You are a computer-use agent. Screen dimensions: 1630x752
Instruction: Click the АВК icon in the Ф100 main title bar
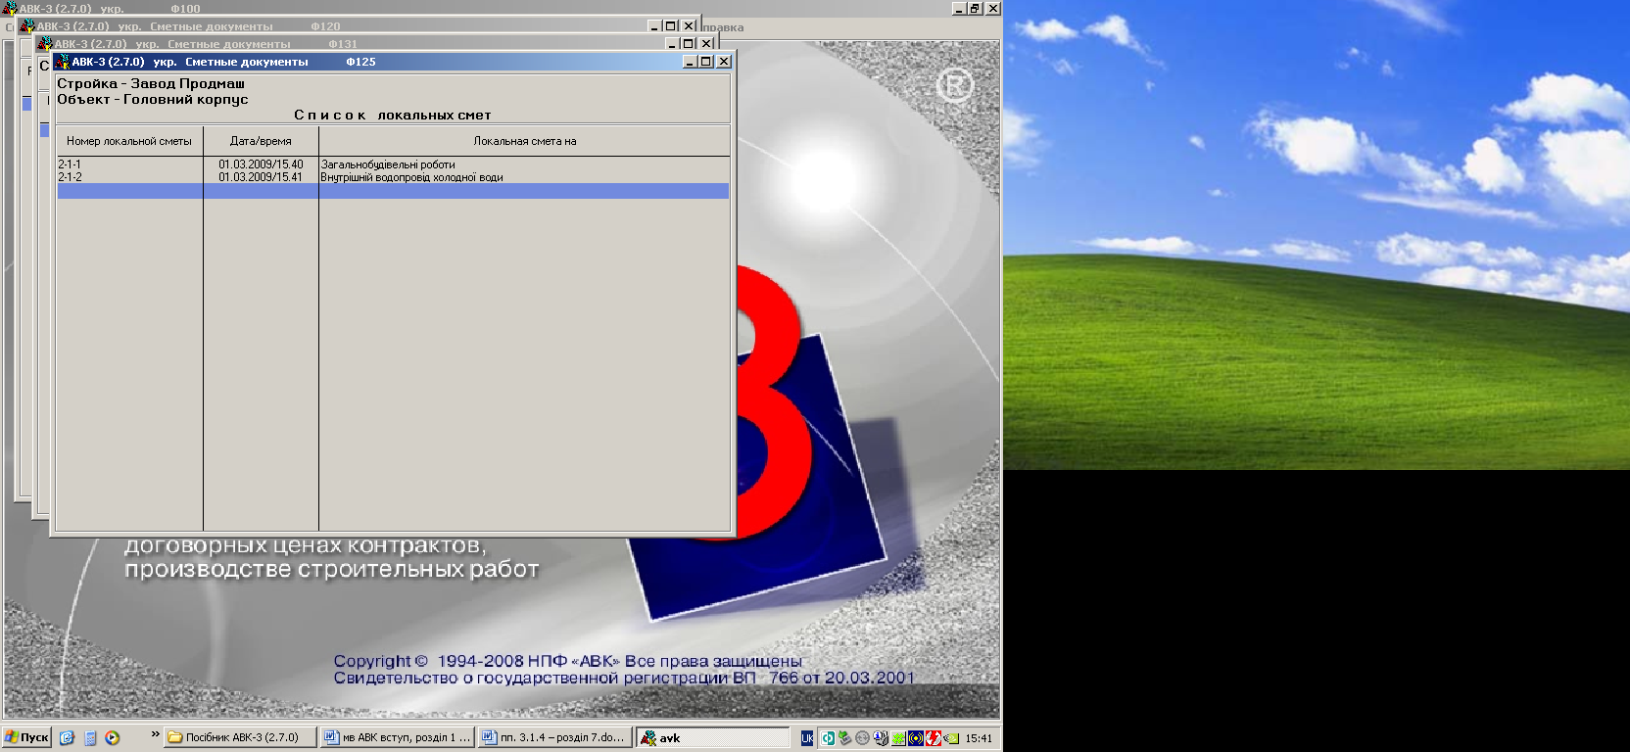[x=10, y=8]
